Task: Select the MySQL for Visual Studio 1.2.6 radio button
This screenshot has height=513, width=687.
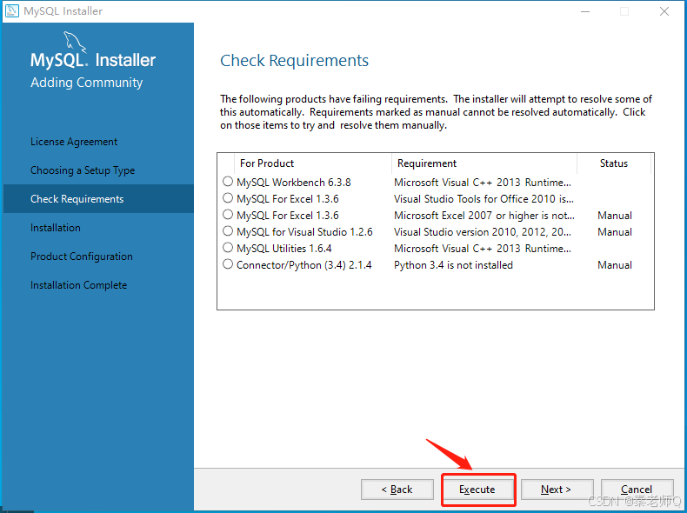Action: click(x=227, y=231)
